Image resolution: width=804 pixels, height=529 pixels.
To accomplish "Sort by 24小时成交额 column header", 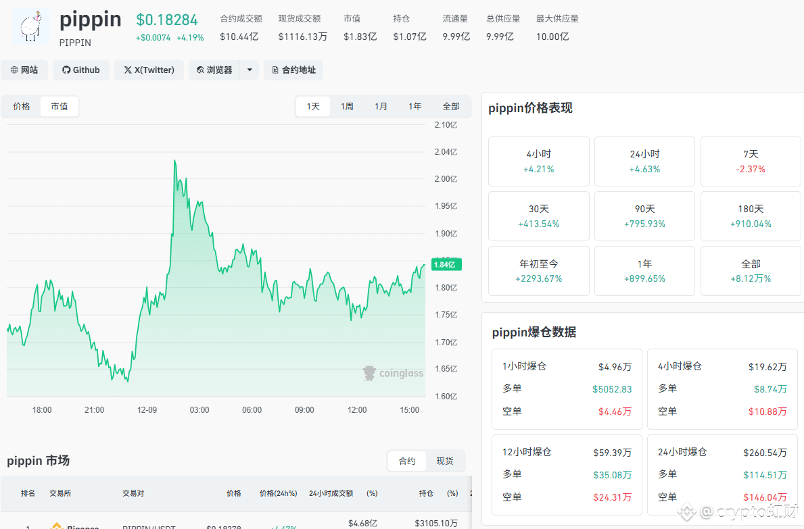I will pyautogui.click(x=331, y=493).
